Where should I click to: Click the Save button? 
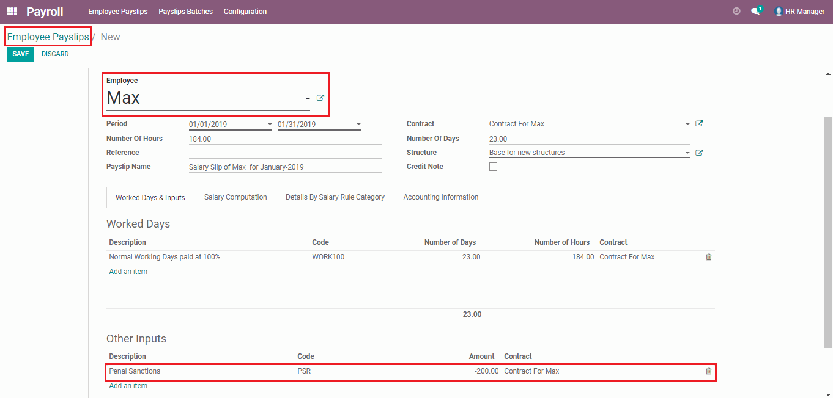click(21, 54)
